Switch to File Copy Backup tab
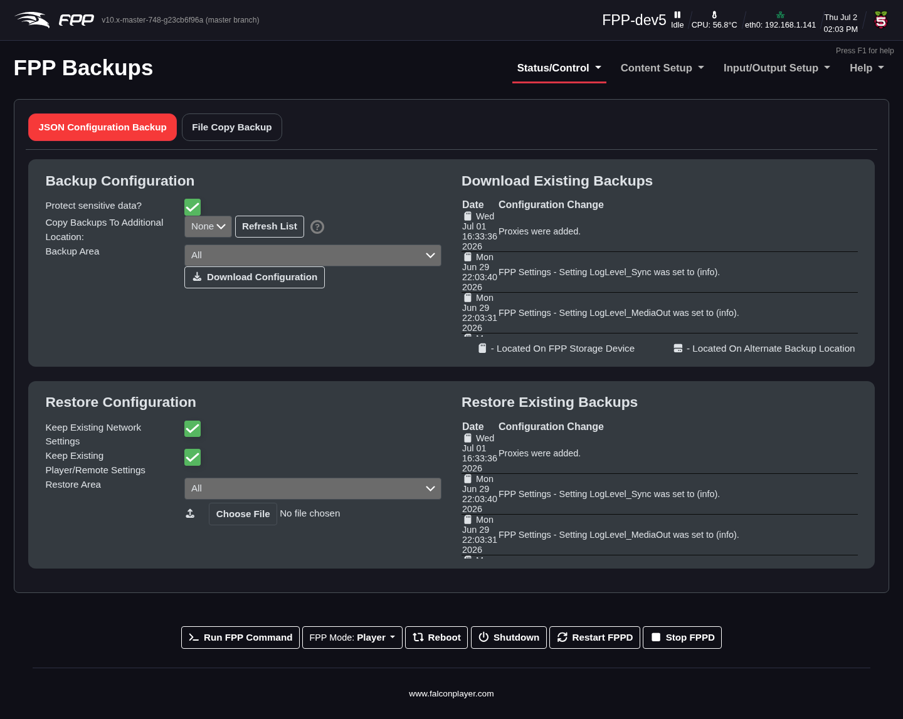 point(232,127)
